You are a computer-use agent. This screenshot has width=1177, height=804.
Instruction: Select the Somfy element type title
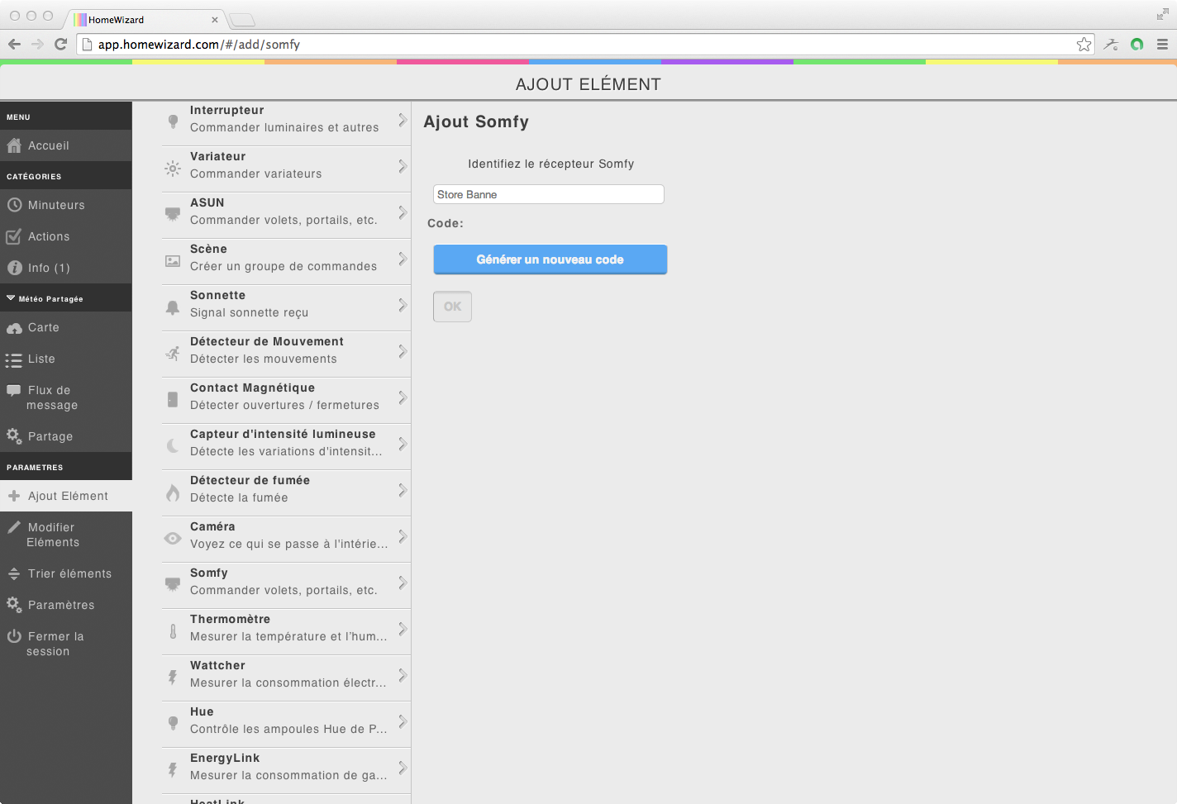coord(209,573)
